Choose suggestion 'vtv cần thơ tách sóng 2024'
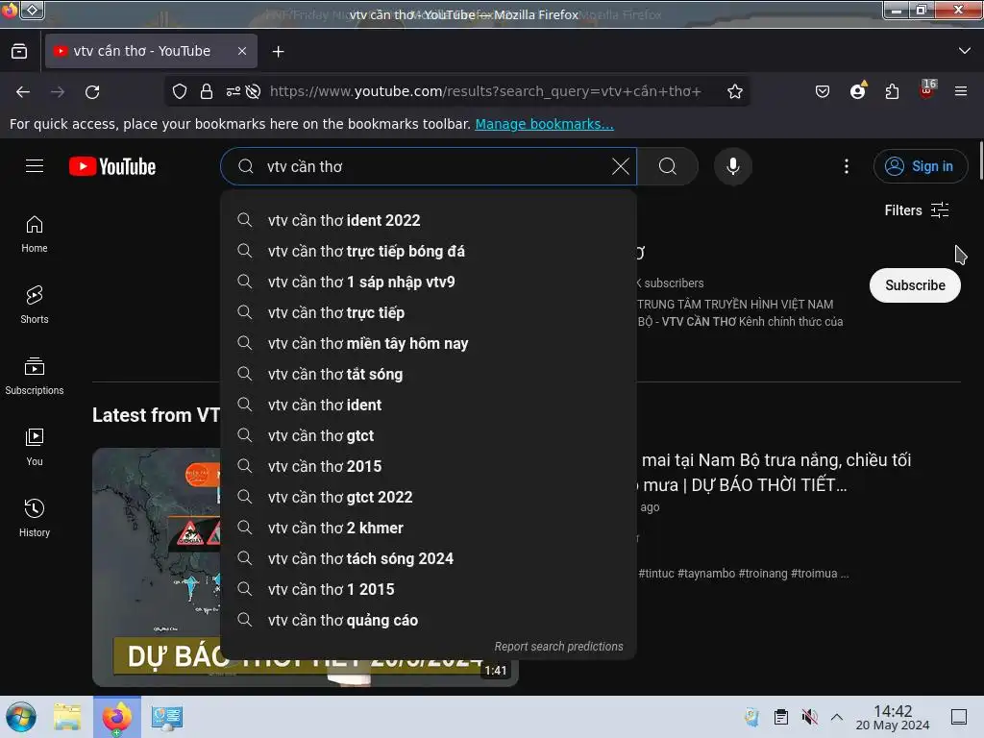The height and width of the screenshot is (738, 984). click(429, 558)
